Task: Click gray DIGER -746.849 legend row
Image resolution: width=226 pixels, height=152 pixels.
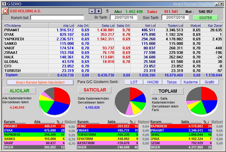Action: 107,147
